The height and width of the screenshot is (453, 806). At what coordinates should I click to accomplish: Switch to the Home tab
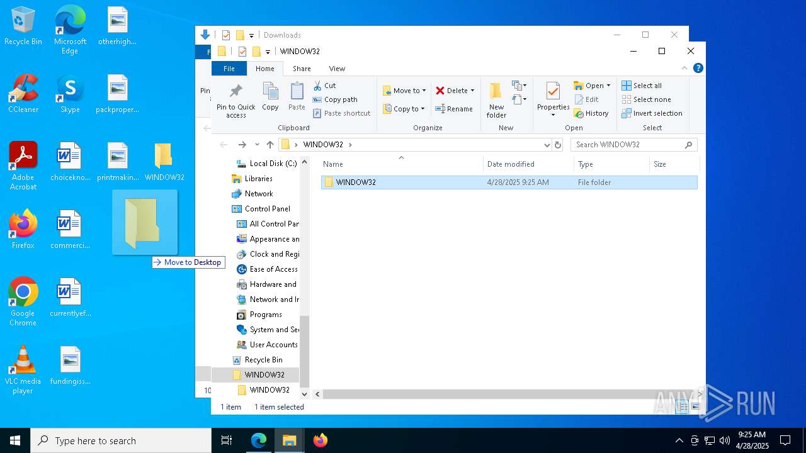point(264,69)
